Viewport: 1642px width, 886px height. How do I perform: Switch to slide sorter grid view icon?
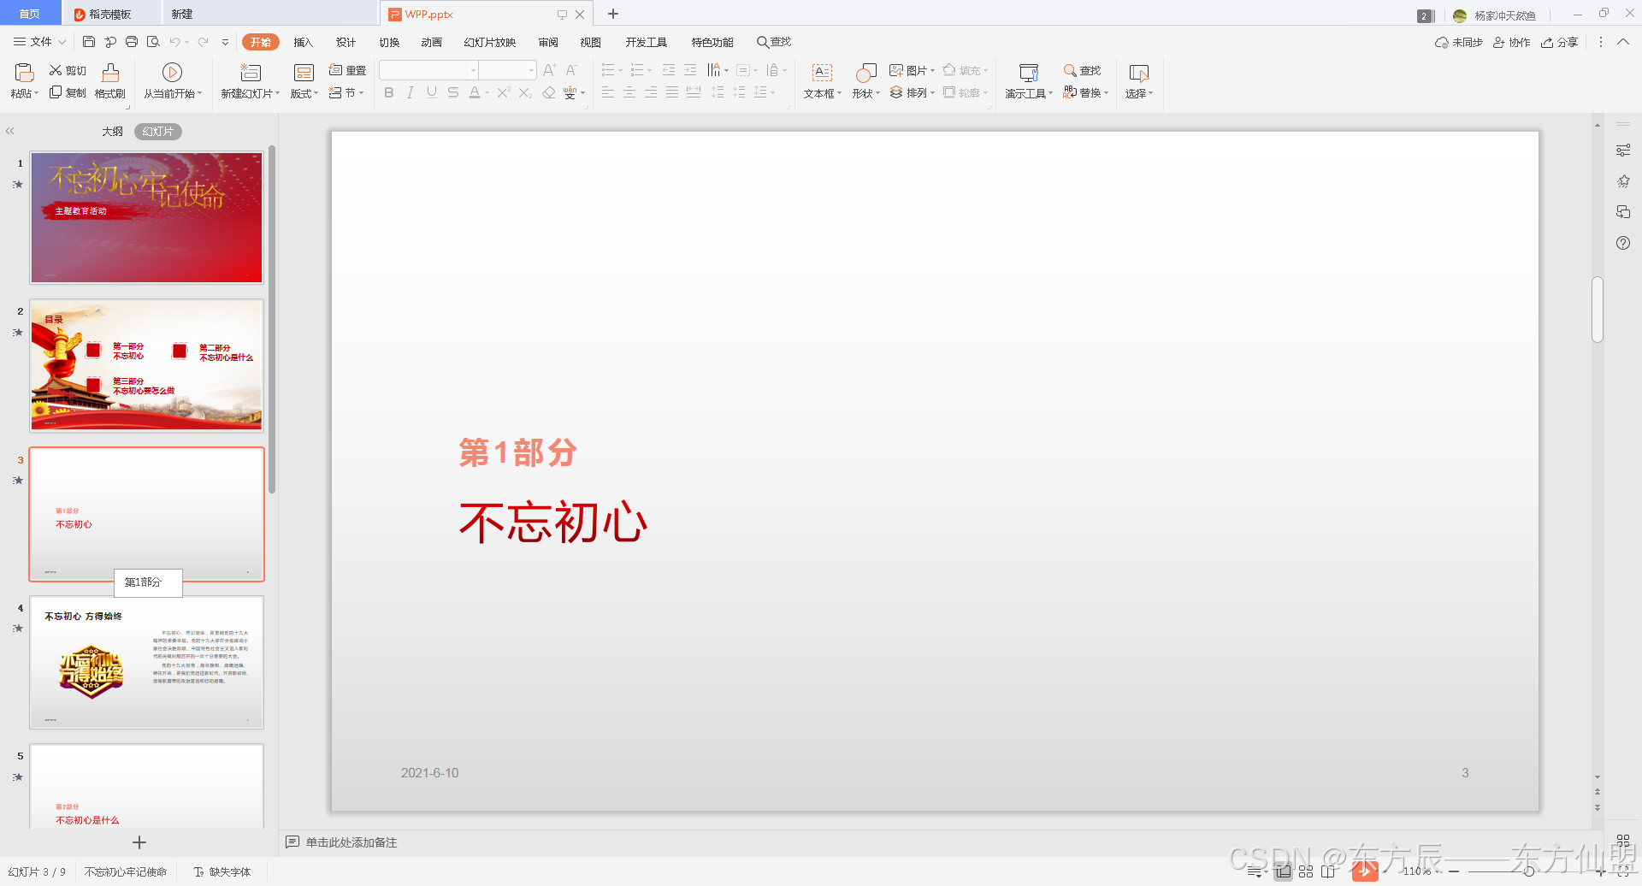[1306, 871]
